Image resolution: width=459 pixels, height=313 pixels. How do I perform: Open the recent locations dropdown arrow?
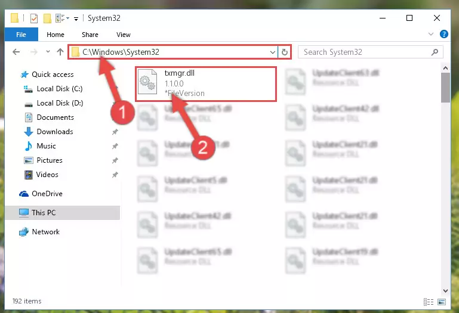pyautogui.click(x=48, y=52)
